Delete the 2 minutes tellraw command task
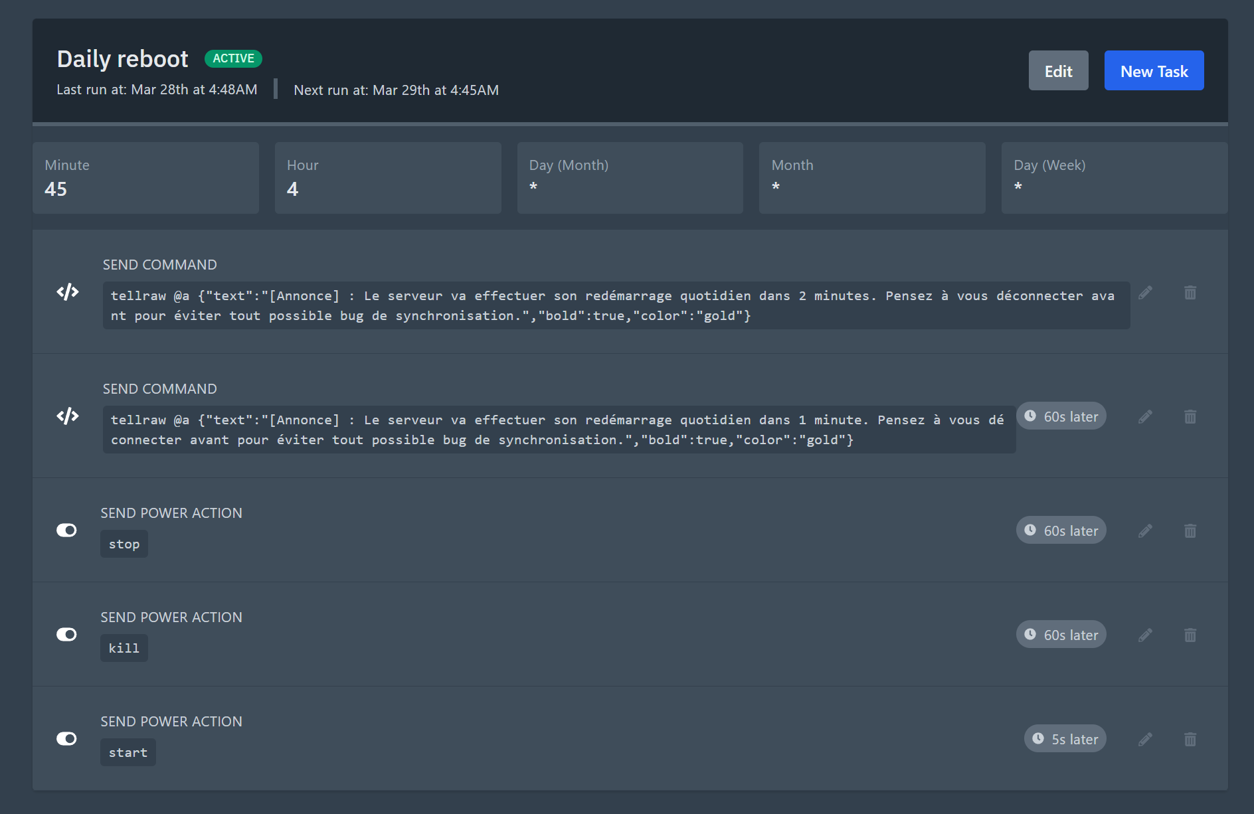The height and width of the screenshot is (814, 1254). [x=1190, y=293]
